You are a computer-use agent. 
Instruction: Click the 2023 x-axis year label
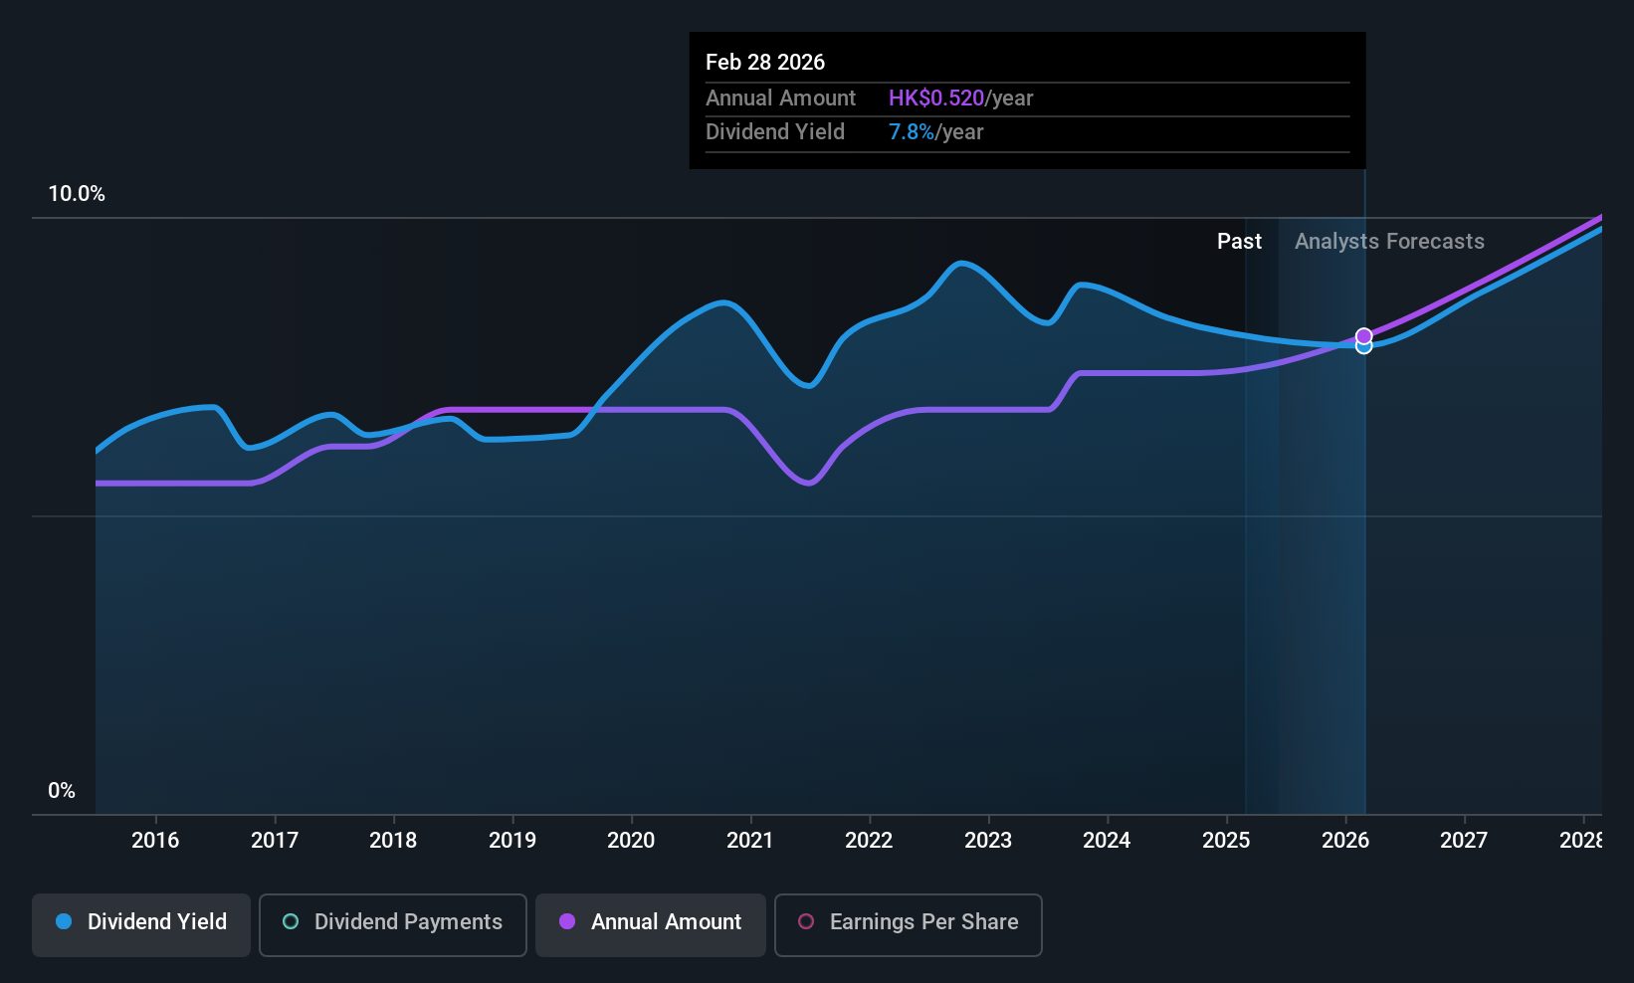coord(988,841)
